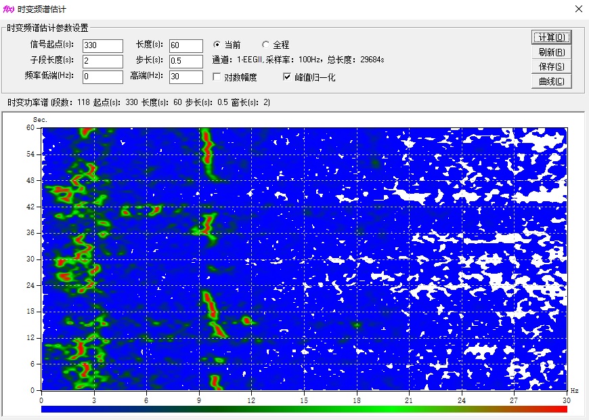
Task: Click the 频率低端(Hz) field label
Action: [x=49, y=76]
